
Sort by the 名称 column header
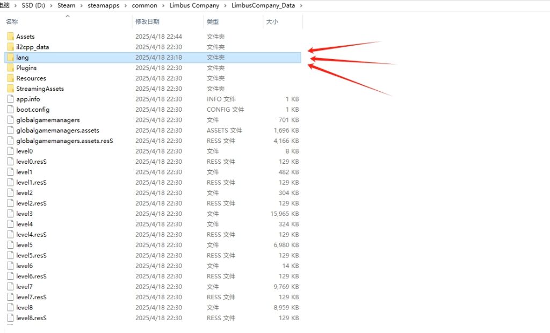click(x=12, y=22)
